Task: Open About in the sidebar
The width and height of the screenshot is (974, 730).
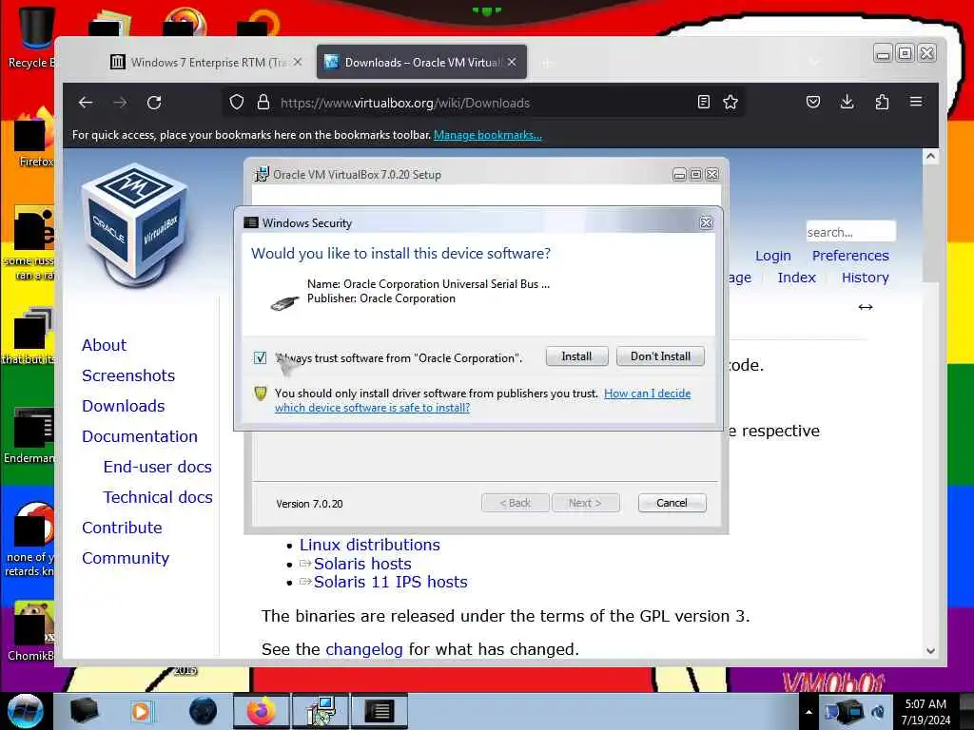Action: click(x=104, y=345)
